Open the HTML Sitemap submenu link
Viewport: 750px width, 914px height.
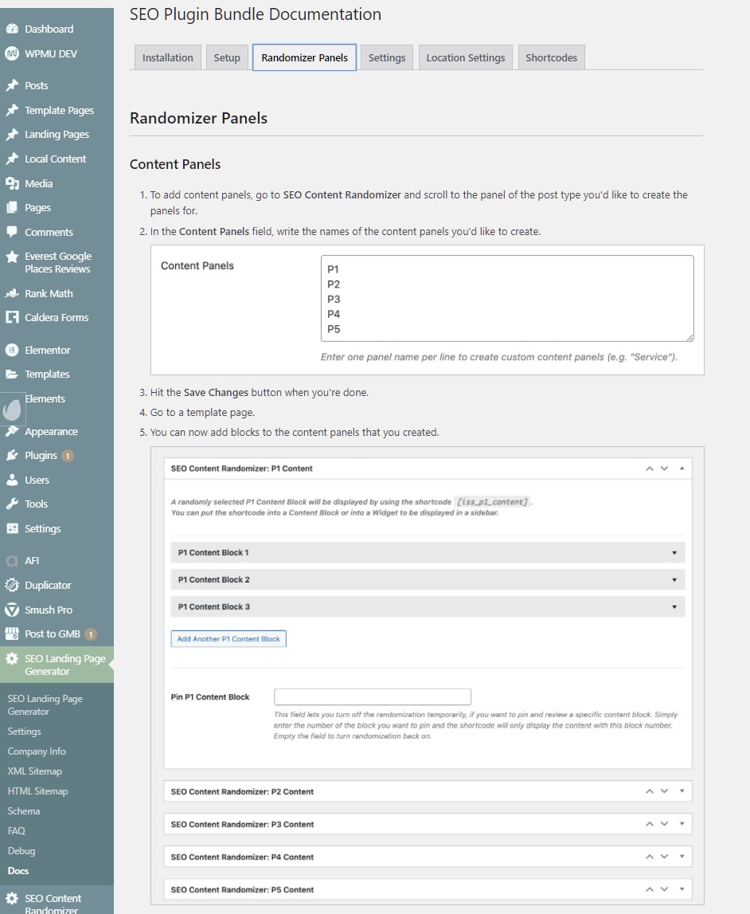pyautogui.click(x=38, y=791)
